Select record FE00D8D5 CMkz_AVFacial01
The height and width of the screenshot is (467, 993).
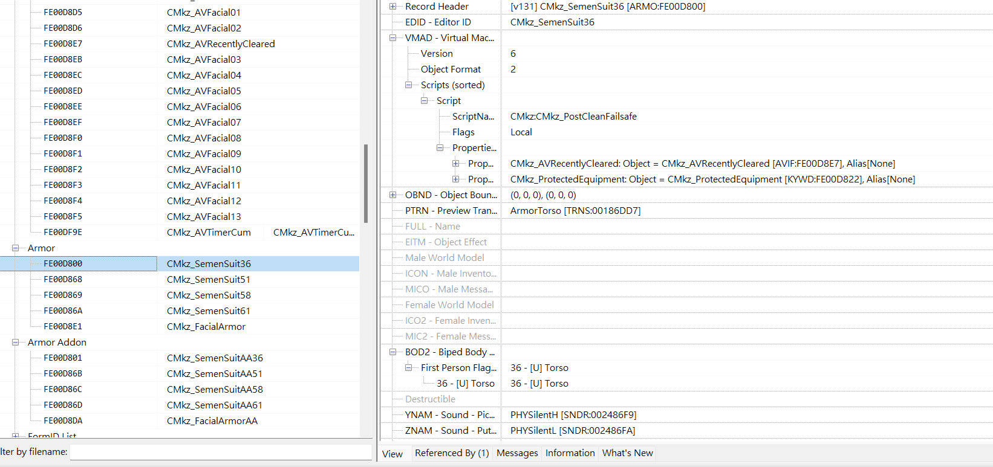[x=180, y=13]
